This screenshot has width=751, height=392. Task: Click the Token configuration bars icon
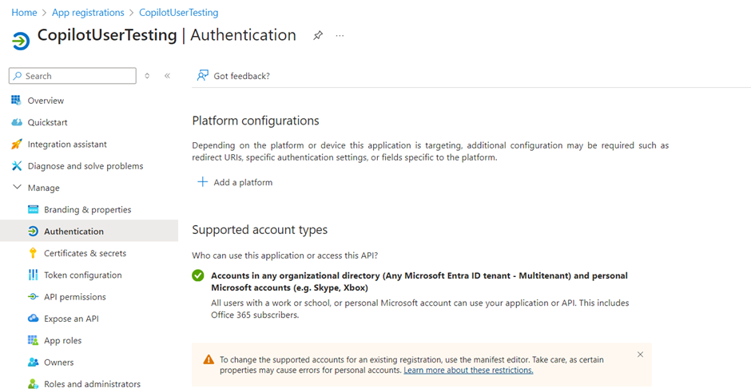click(x=33, y=275)
